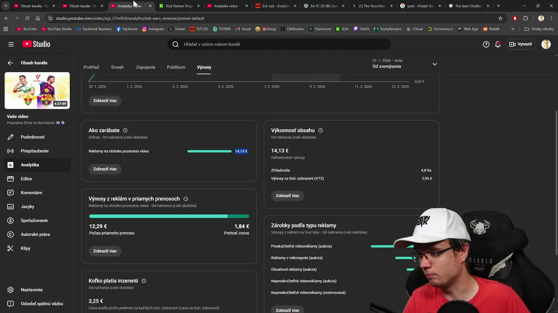Reload the page

[27, 18]
